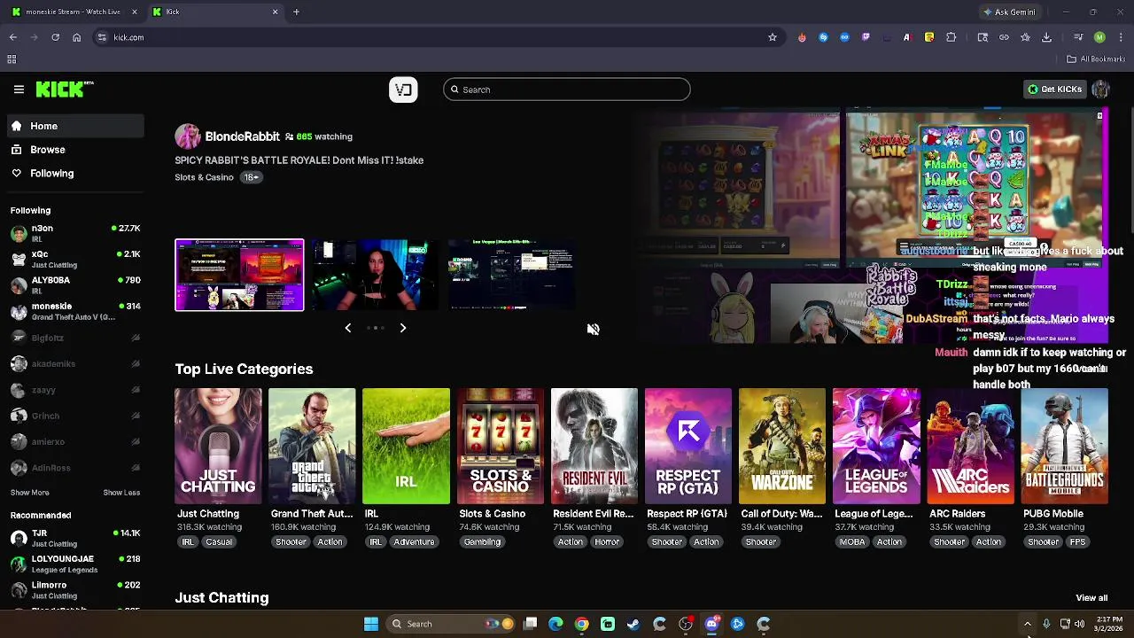View site information for kick.com
1134x638 pixels.
[102, 37]
